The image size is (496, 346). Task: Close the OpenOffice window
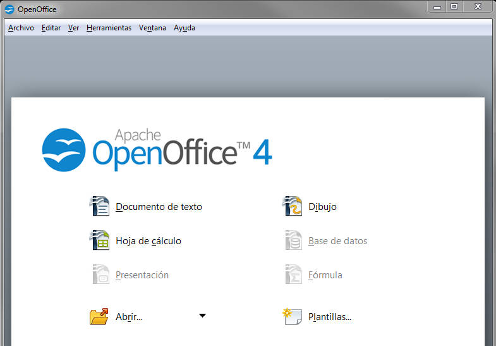(x=478, y=7)
